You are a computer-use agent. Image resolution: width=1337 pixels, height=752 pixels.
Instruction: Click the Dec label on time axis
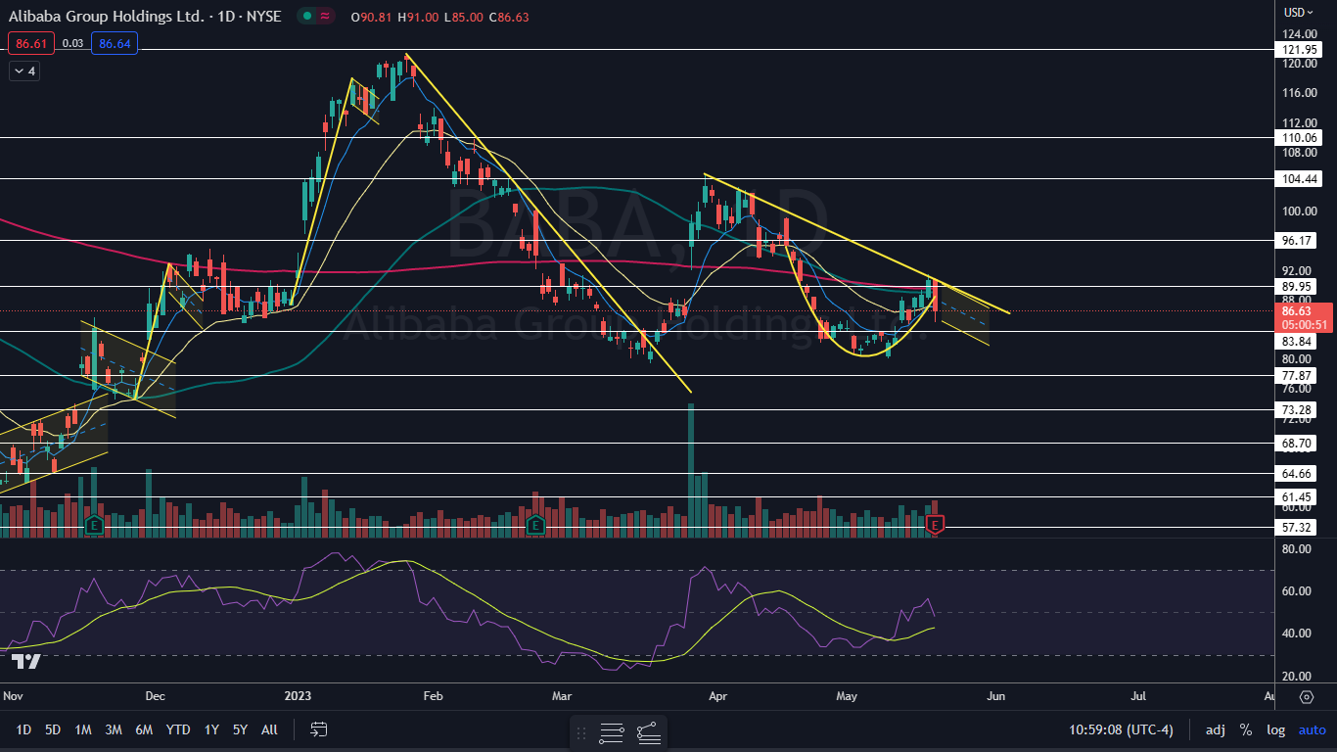[155, 696]
